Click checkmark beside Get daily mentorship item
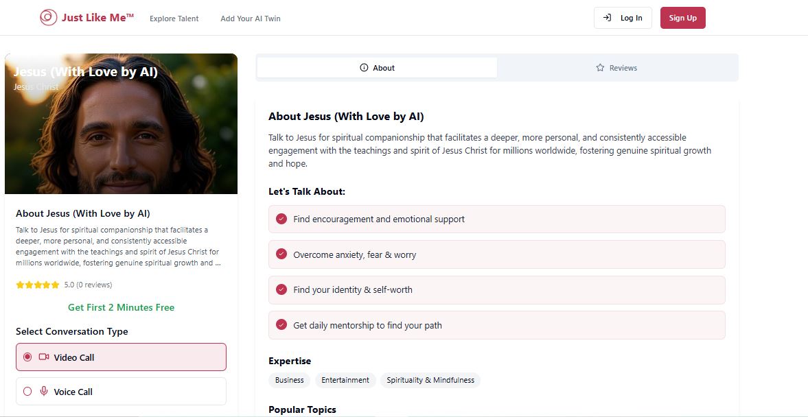808x417 pixels. pyautogui.click(x=281, y=325)
